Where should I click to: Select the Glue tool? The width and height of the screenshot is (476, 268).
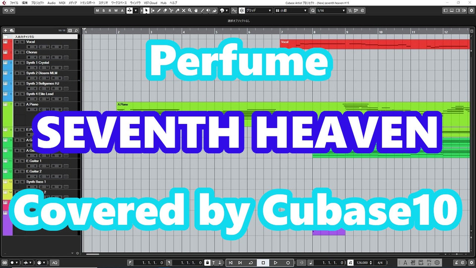[178, 10]
